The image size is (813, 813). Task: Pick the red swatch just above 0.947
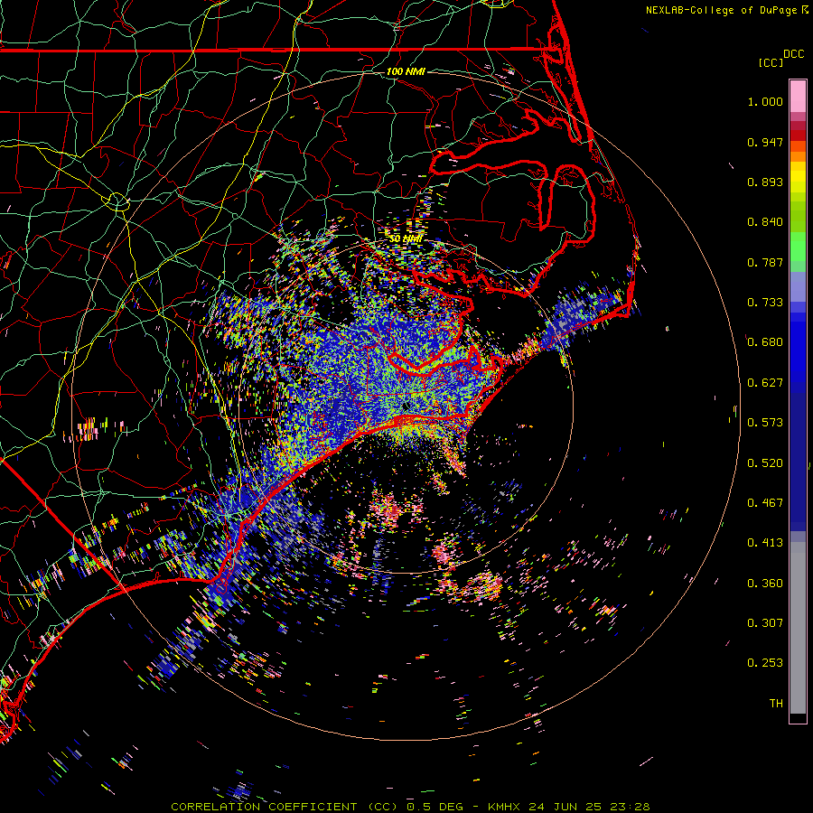pos(798,135)
